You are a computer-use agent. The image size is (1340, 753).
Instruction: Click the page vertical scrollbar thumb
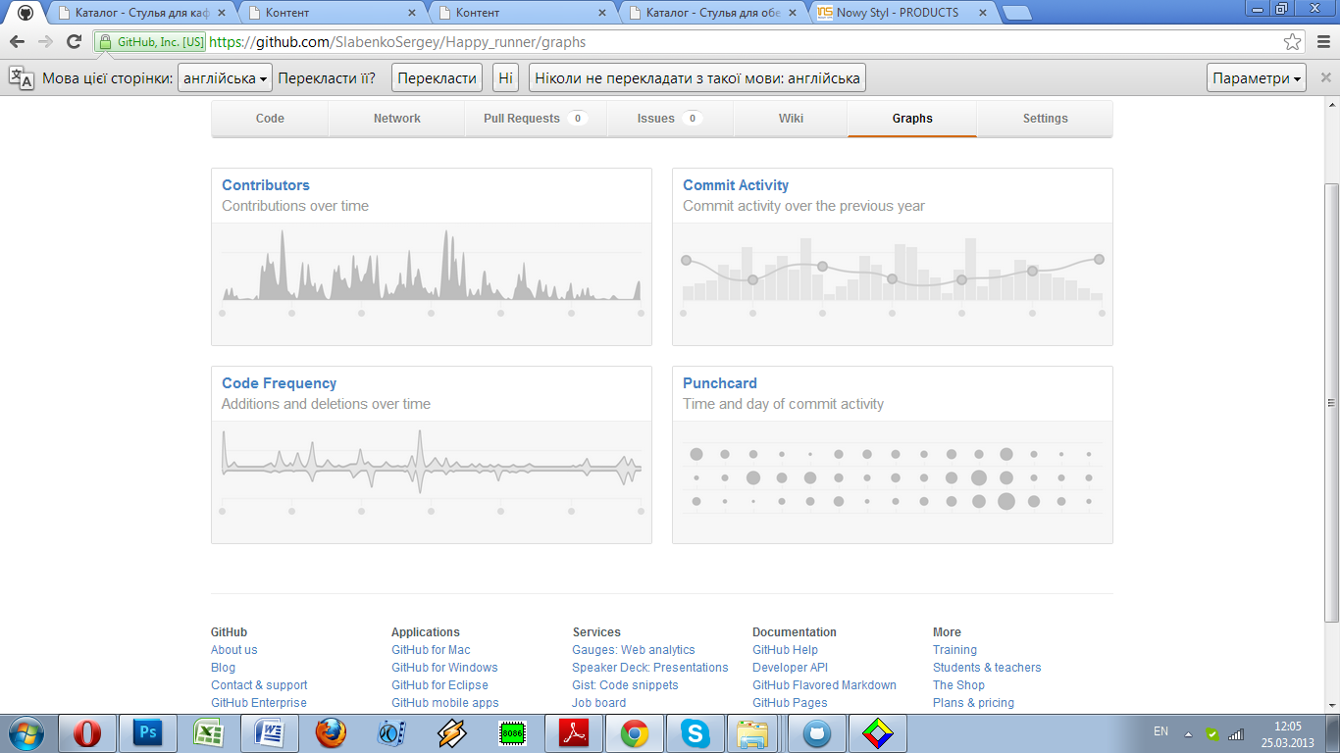coord(1331,402)
